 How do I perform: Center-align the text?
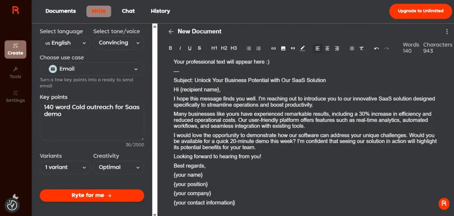327,48
